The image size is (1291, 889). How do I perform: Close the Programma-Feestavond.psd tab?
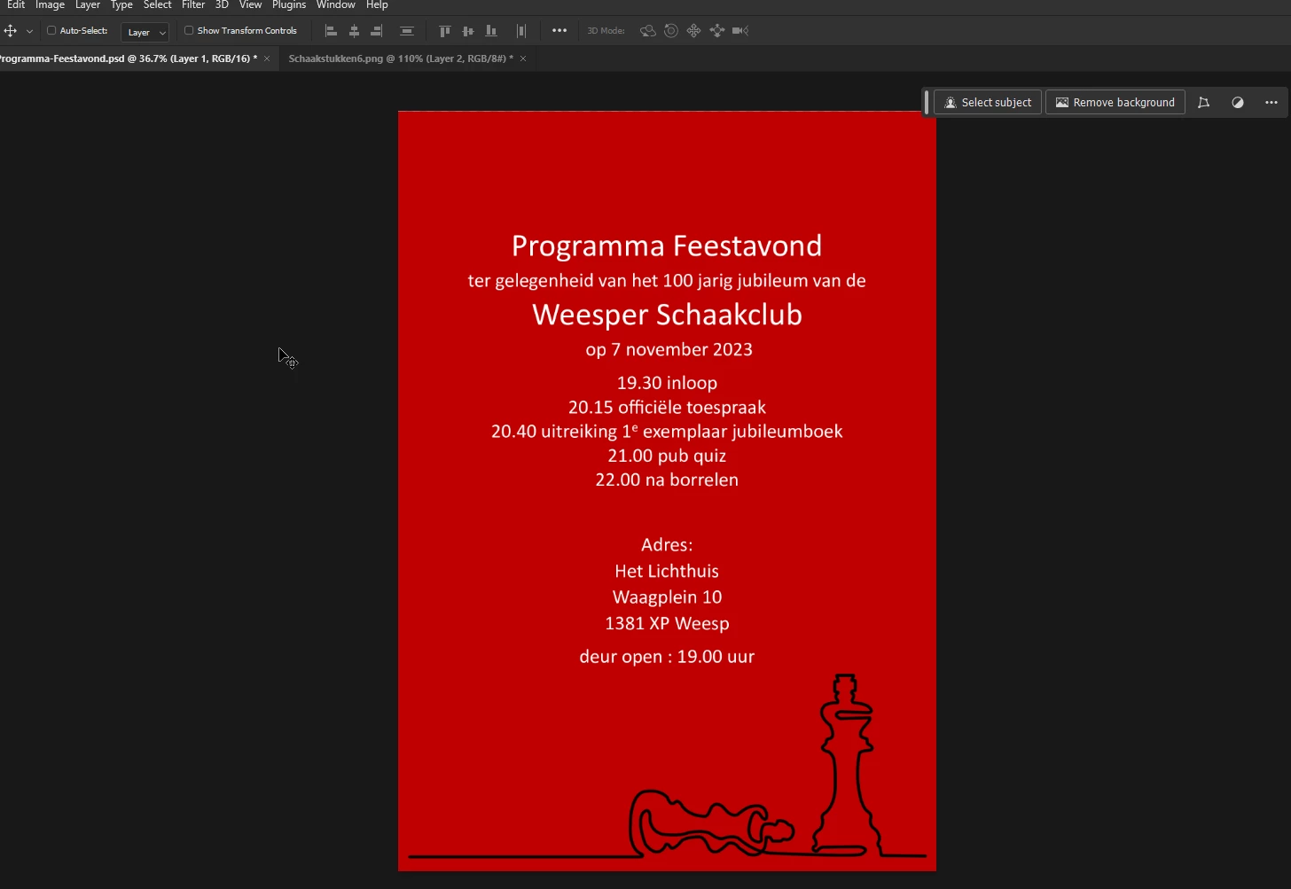267,58
